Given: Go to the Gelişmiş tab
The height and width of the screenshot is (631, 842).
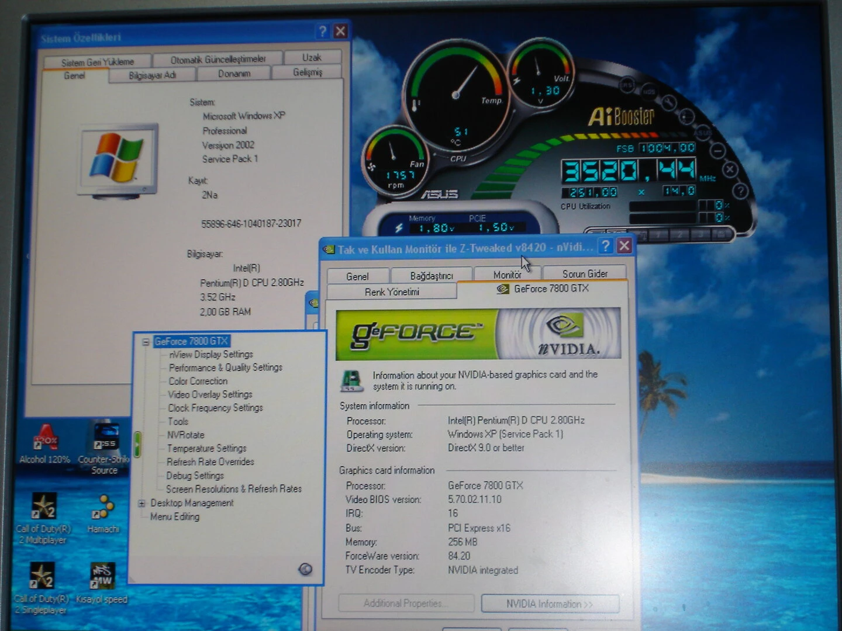Looking at the screenshot, I should tap(308, 72).
